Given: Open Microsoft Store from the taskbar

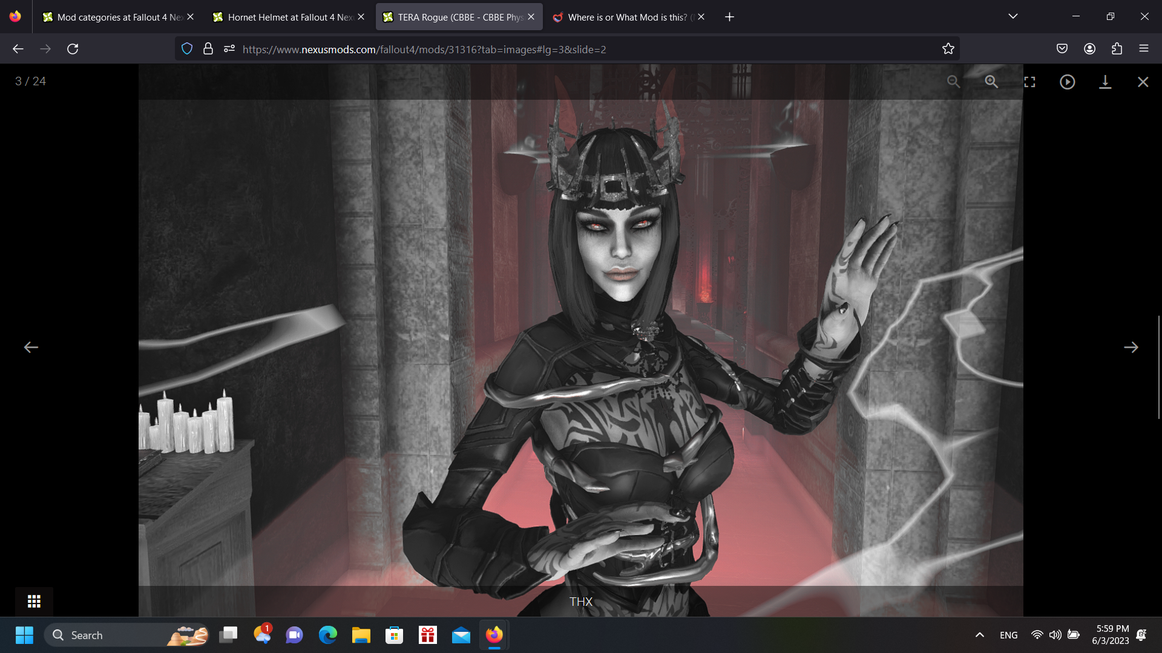Looking at the screenshot, I should click(x=395, y=635).
